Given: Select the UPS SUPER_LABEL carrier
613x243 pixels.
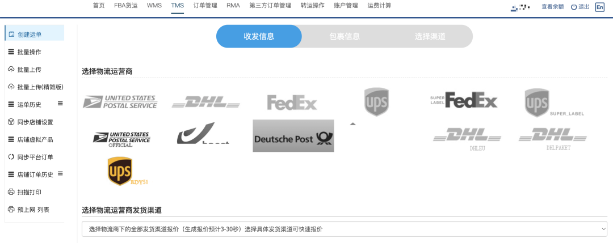Looking at the screenshot, I should click(554, 103).
